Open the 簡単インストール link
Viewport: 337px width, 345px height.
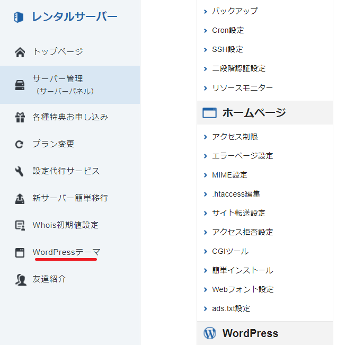click(x=243, y=270)
